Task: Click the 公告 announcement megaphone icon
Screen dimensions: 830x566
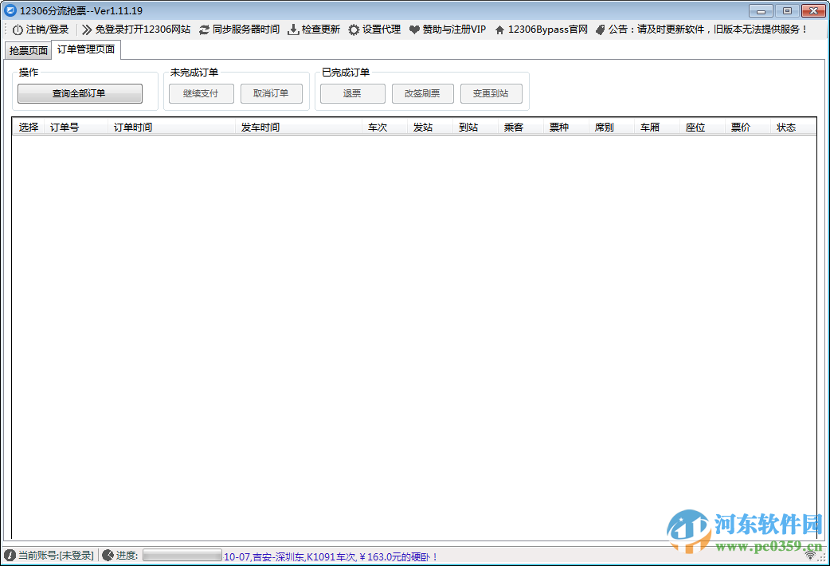Action: click(600, 29)
